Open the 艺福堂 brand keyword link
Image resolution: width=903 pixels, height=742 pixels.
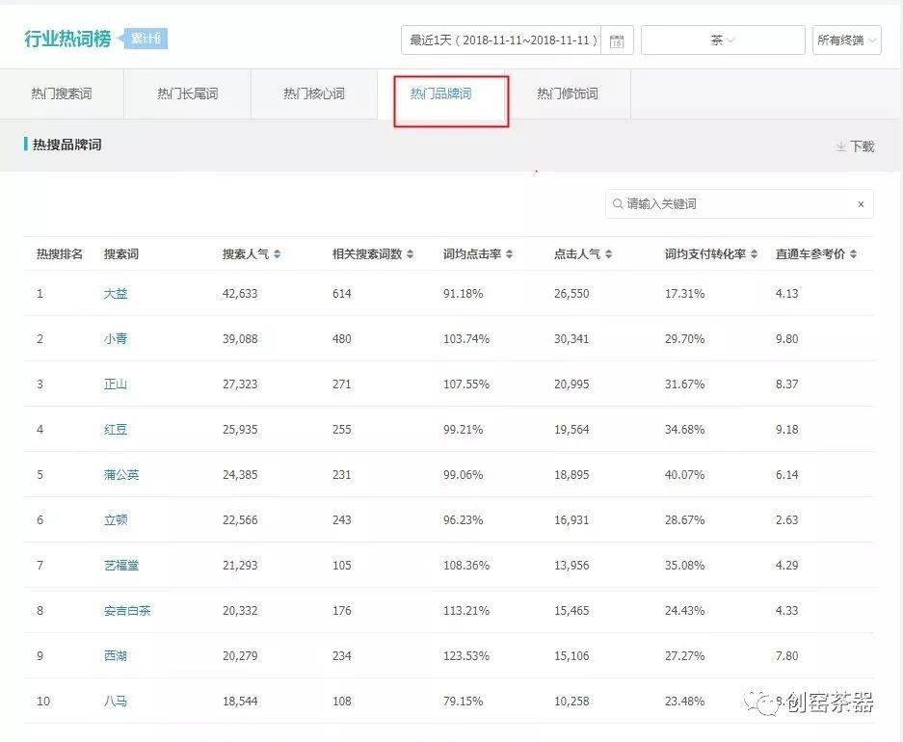click(121, 566)
